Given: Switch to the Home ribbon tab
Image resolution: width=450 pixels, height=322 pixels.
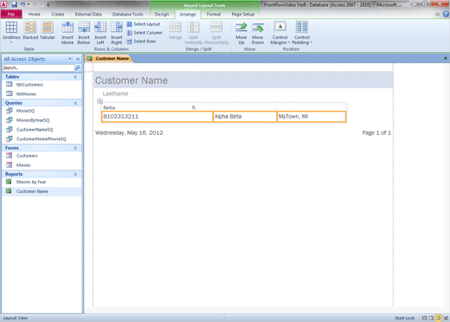Looking at the screenshot, I should 35,14.
